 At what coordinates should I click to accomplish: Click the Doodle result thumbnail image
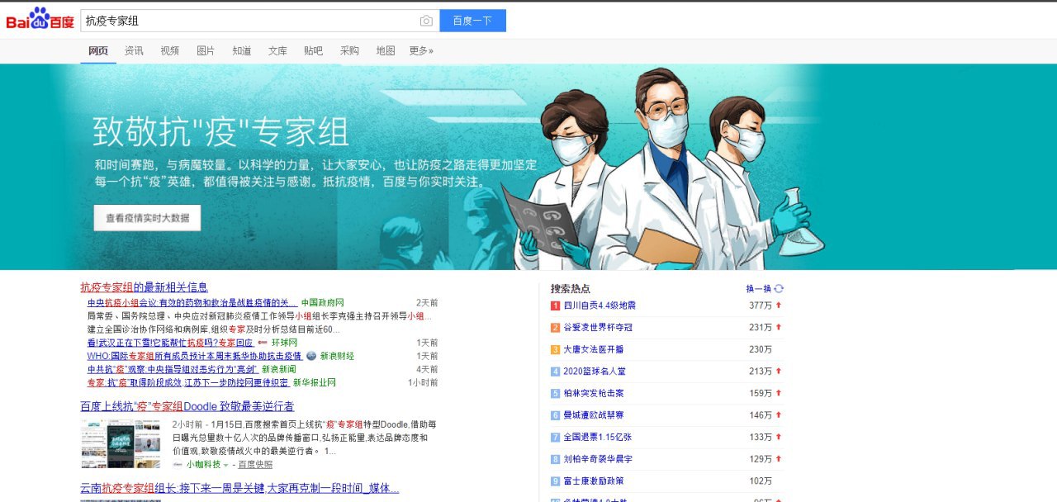tap(121, 443)
